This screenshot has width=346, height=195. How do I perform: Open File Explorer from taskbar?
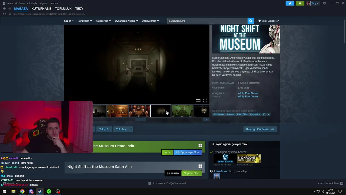[x=13, y=191]
